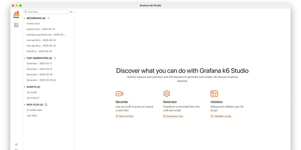Collapse the DATA FILES section
This screenshot has height=150, width=301.
[25, 105]
